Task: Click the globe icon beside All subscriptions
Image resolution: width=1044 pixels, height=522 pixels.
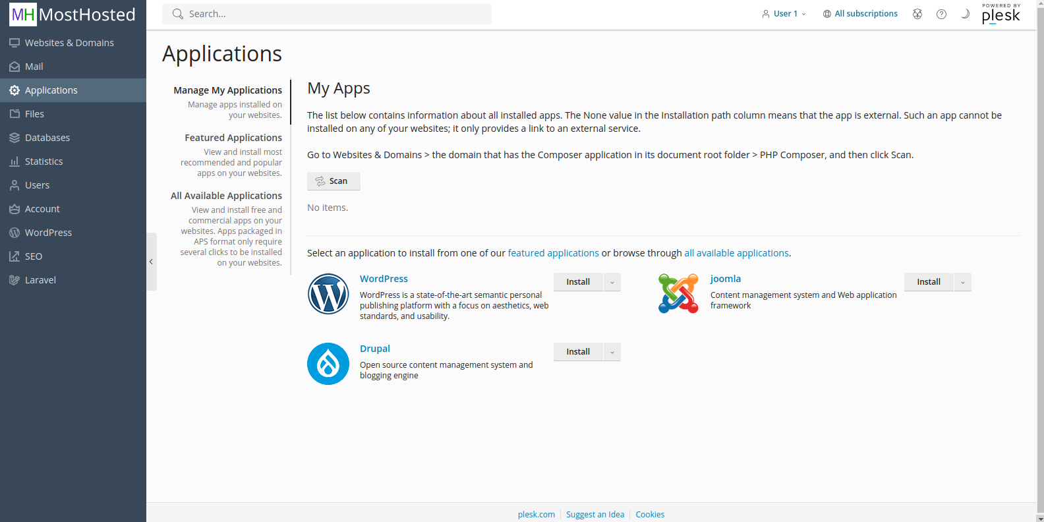Action: click(x=827, y=14)
